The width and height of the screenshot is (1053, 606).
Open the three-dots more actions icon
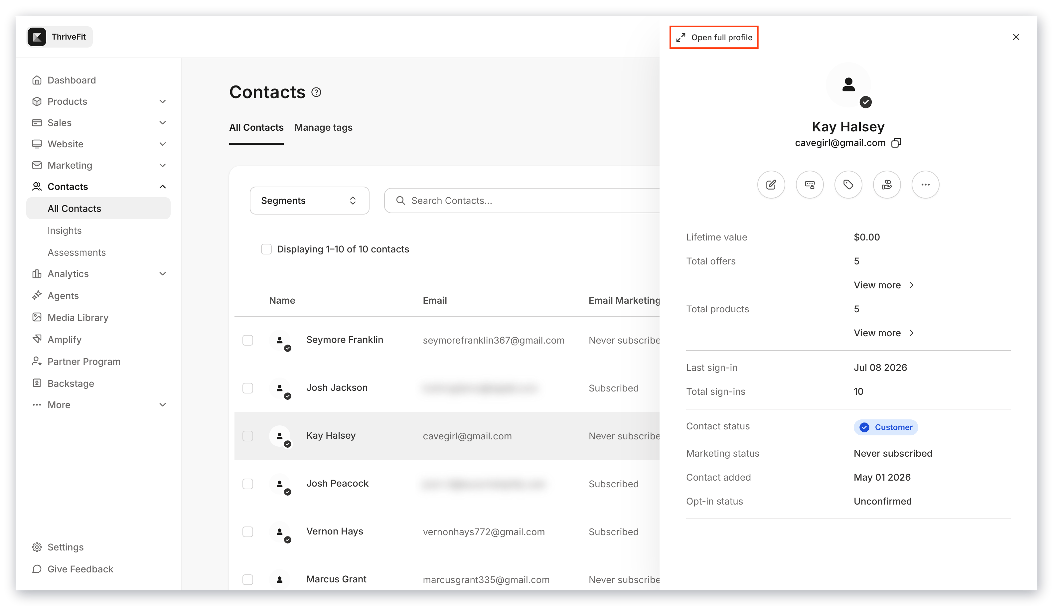(925, 184)
